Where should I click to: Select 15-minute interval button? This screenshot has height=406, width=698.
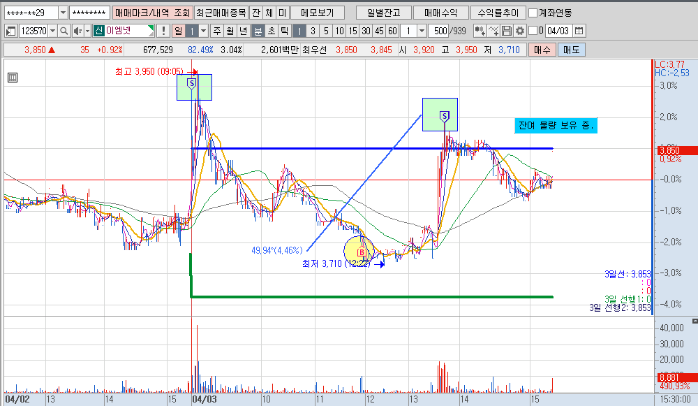(353, 31)
